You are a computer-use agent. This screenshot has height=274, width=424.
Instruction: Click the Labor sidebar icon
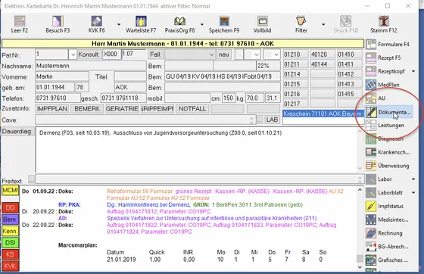(371, 179)
